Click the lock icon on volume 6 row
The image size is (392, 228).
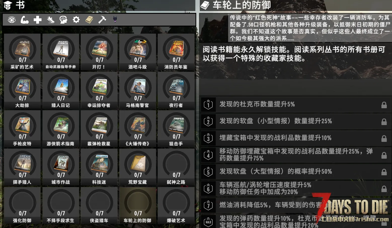tap(384, 189)
